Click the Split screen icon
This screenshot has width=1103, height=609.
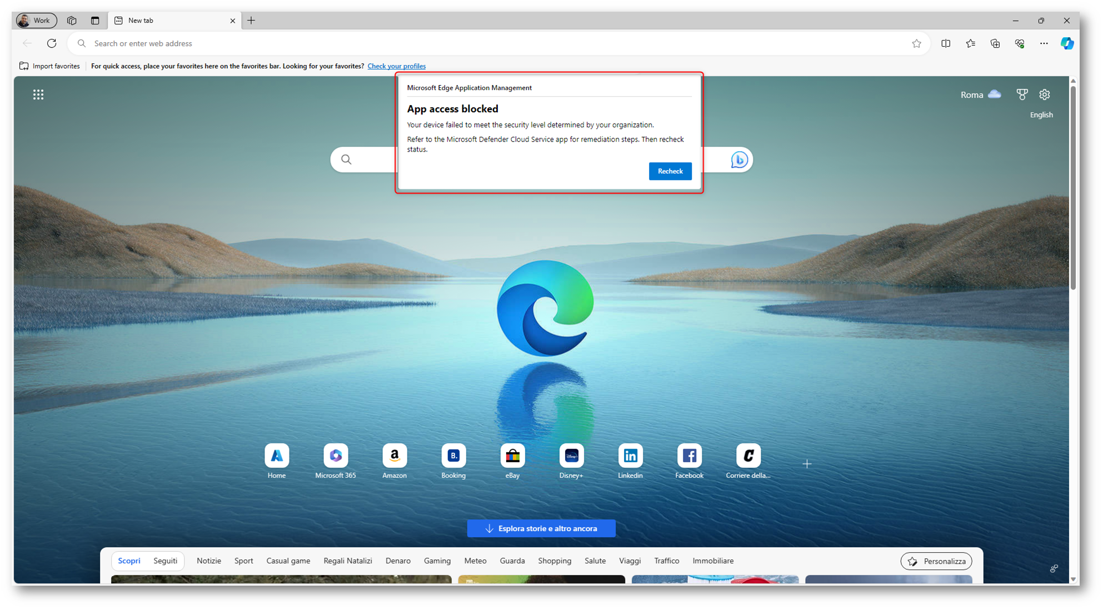(x=946, y=43)
